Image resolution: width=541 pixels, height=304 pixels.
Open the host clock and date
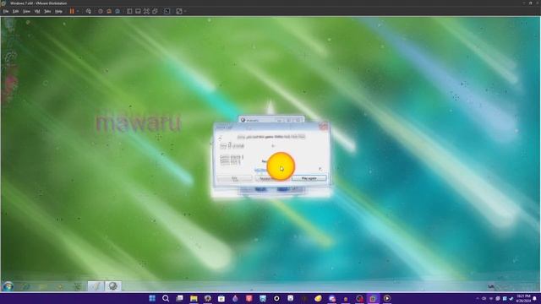pos(523,298)
